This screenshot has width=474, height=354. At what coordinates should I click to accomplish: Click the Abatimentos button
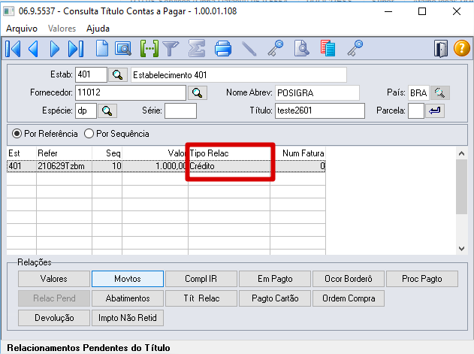click(128, 298)
